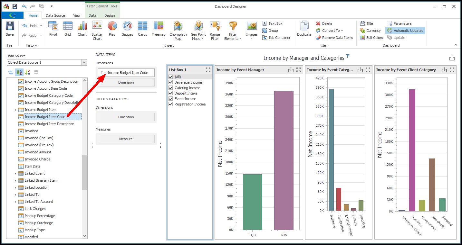Insert a Pivot item
The image size is (462, 245).
click(53, 29)
